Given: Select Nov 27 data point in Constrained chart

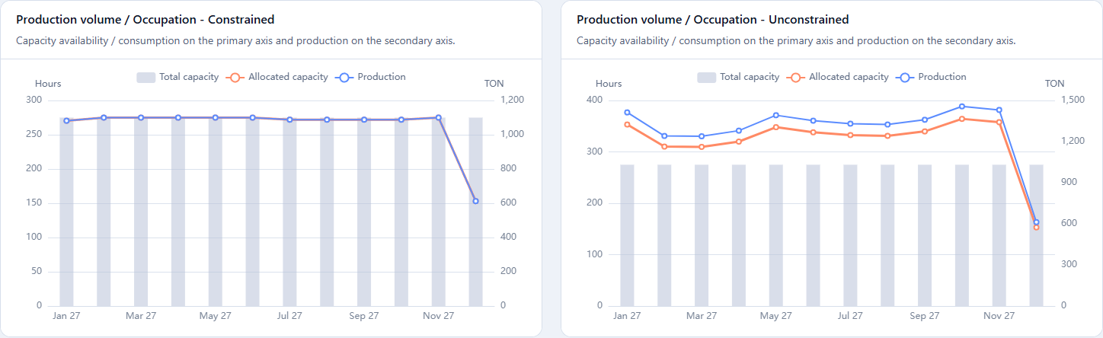Looking at the screenshot, I should pyautogui.click(x=439, y=117).
